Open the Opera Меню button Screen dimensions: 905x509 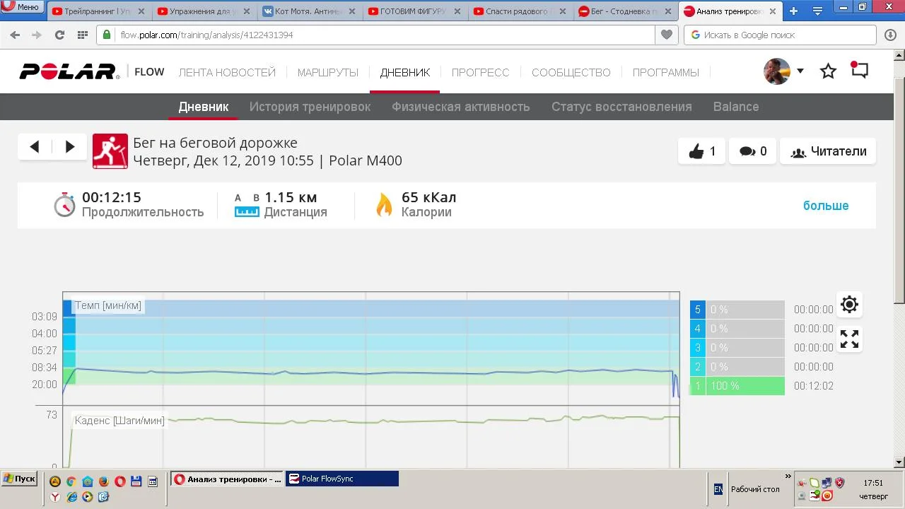pos(22,7)
